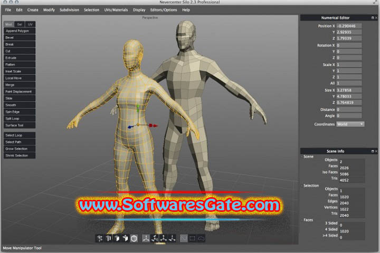Close the Scene Info panel
Screen dimensions: 380x253
tap(376, 151)
